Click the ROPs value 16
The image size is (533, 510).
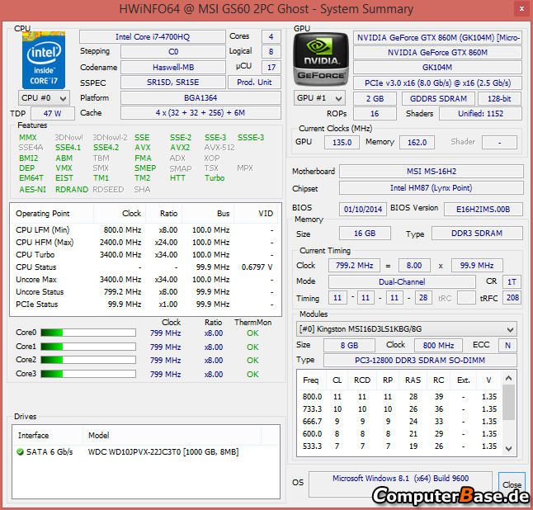[x=375, y=114]
